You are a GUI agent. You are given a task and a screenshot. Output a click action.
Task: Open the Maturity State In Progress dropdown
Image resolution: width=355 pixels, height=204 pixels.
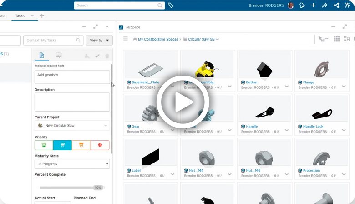72,164
